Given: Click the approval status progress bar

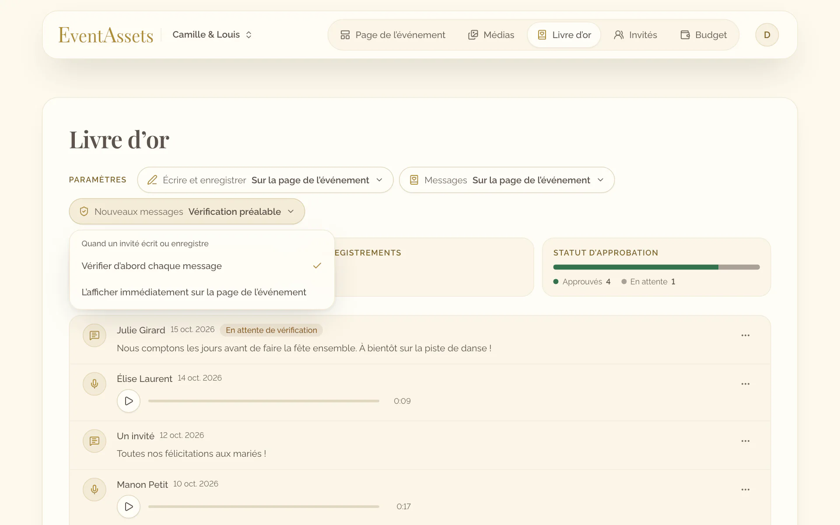Looking at the screenshot, I should pyautogui.click(x=656, y=267).
